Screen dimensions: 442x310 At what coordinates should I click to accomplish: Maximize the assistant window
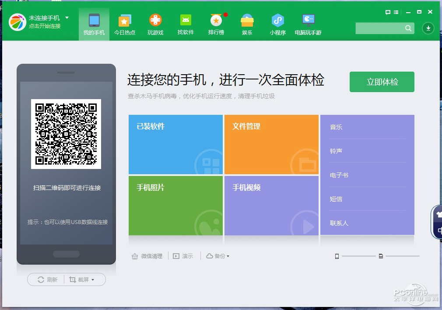(419, 12)
